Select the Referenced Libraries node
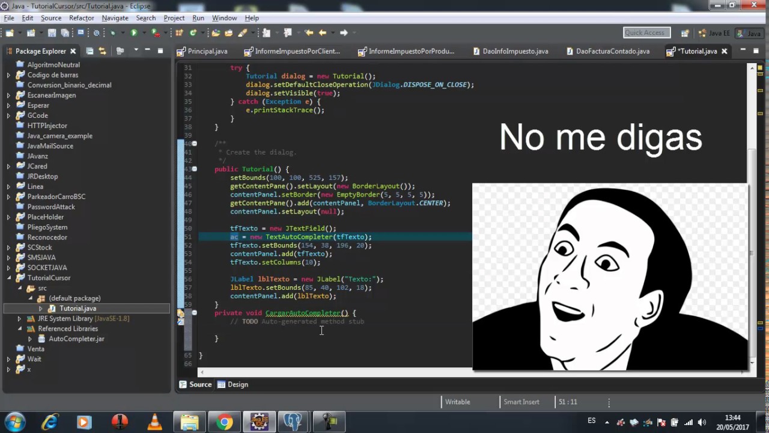This screenshot has height=433, width=769. click(68, 329)
